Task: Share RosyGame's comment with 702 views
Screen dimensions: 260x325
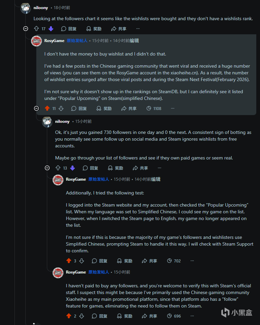Action: coord(150,261)
